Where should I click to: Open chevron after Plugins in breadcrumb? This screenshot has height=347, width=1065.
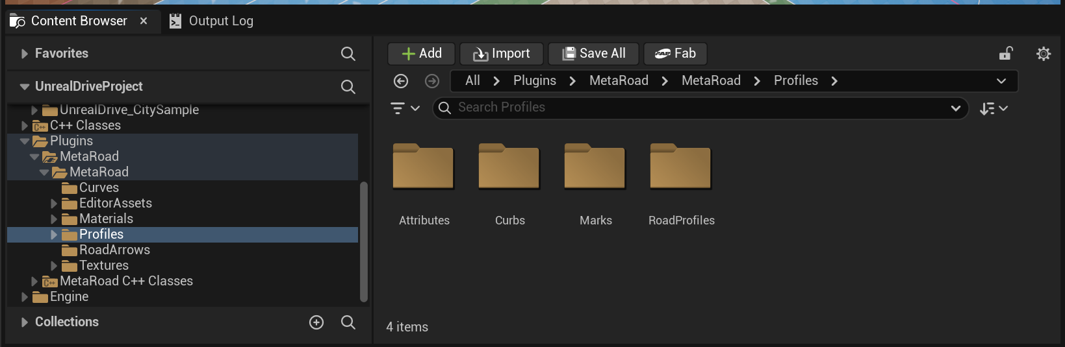pos(572,81)
